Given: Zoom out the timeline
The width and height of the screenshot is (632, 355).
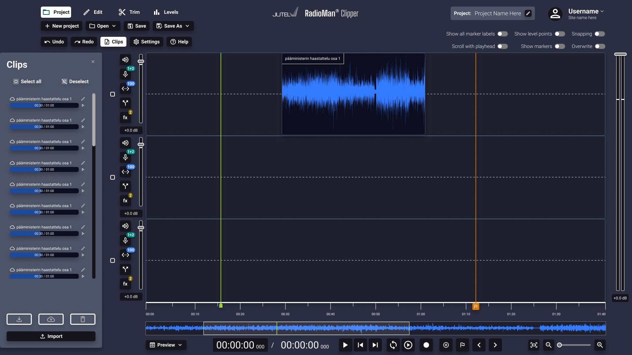Looking at the screenshot, I should point(548,345).
